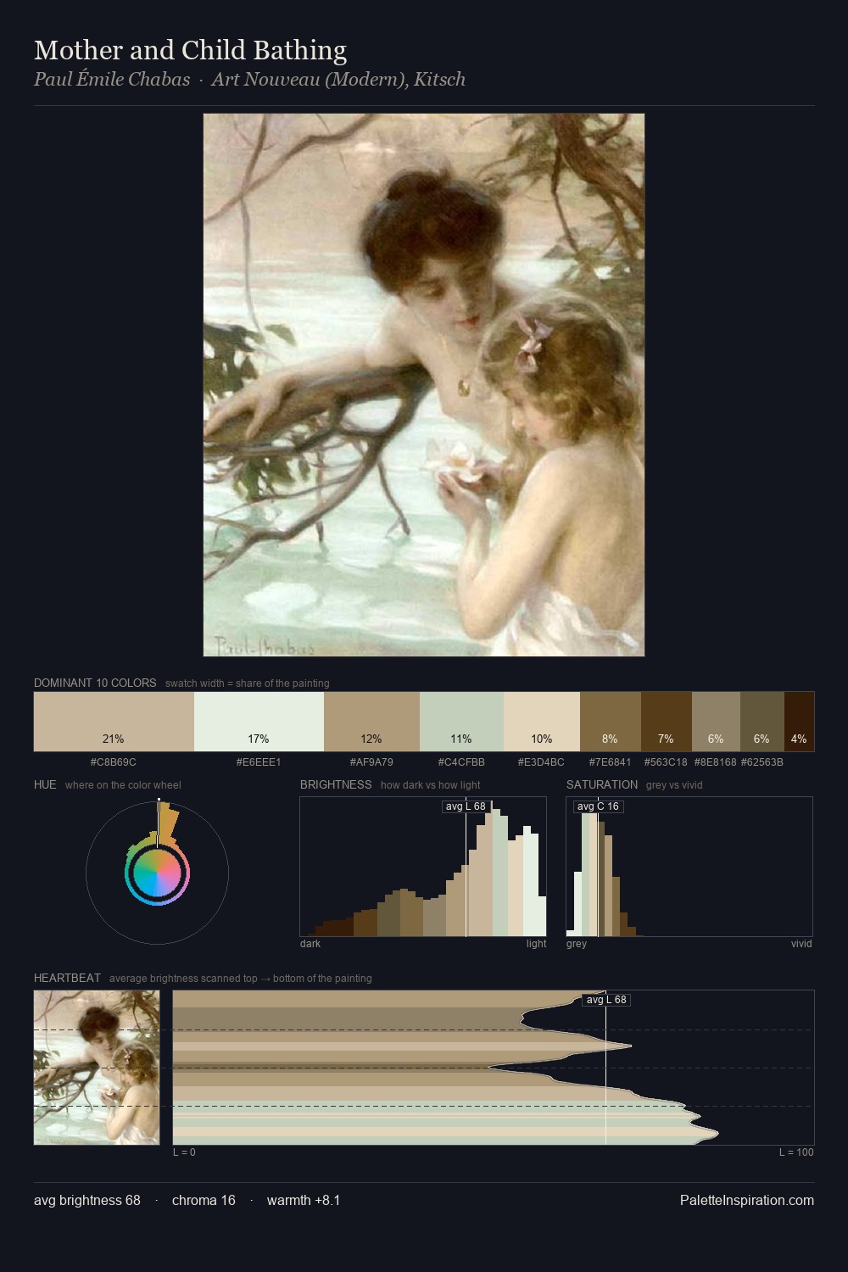Click 'Art Nouveau (Modern), Kitsch' style text
The width and height of the screenshot is (848, 1272).
338,79
